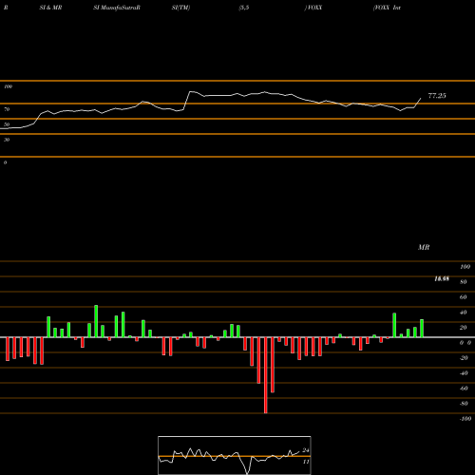Click the VOXX Int title text in the header

point(388,8)
